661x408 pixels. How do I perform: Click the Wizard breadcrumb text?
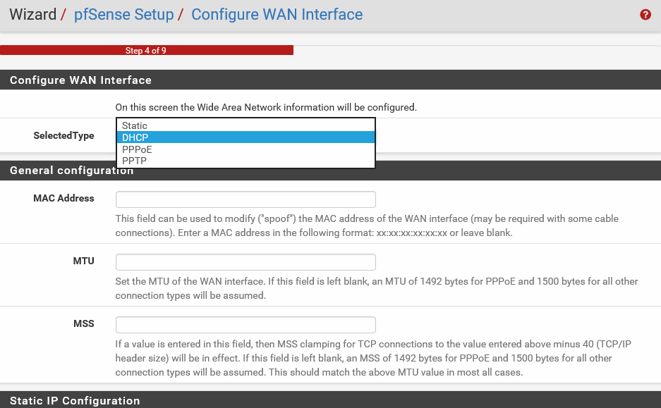[x=33, y=14]
